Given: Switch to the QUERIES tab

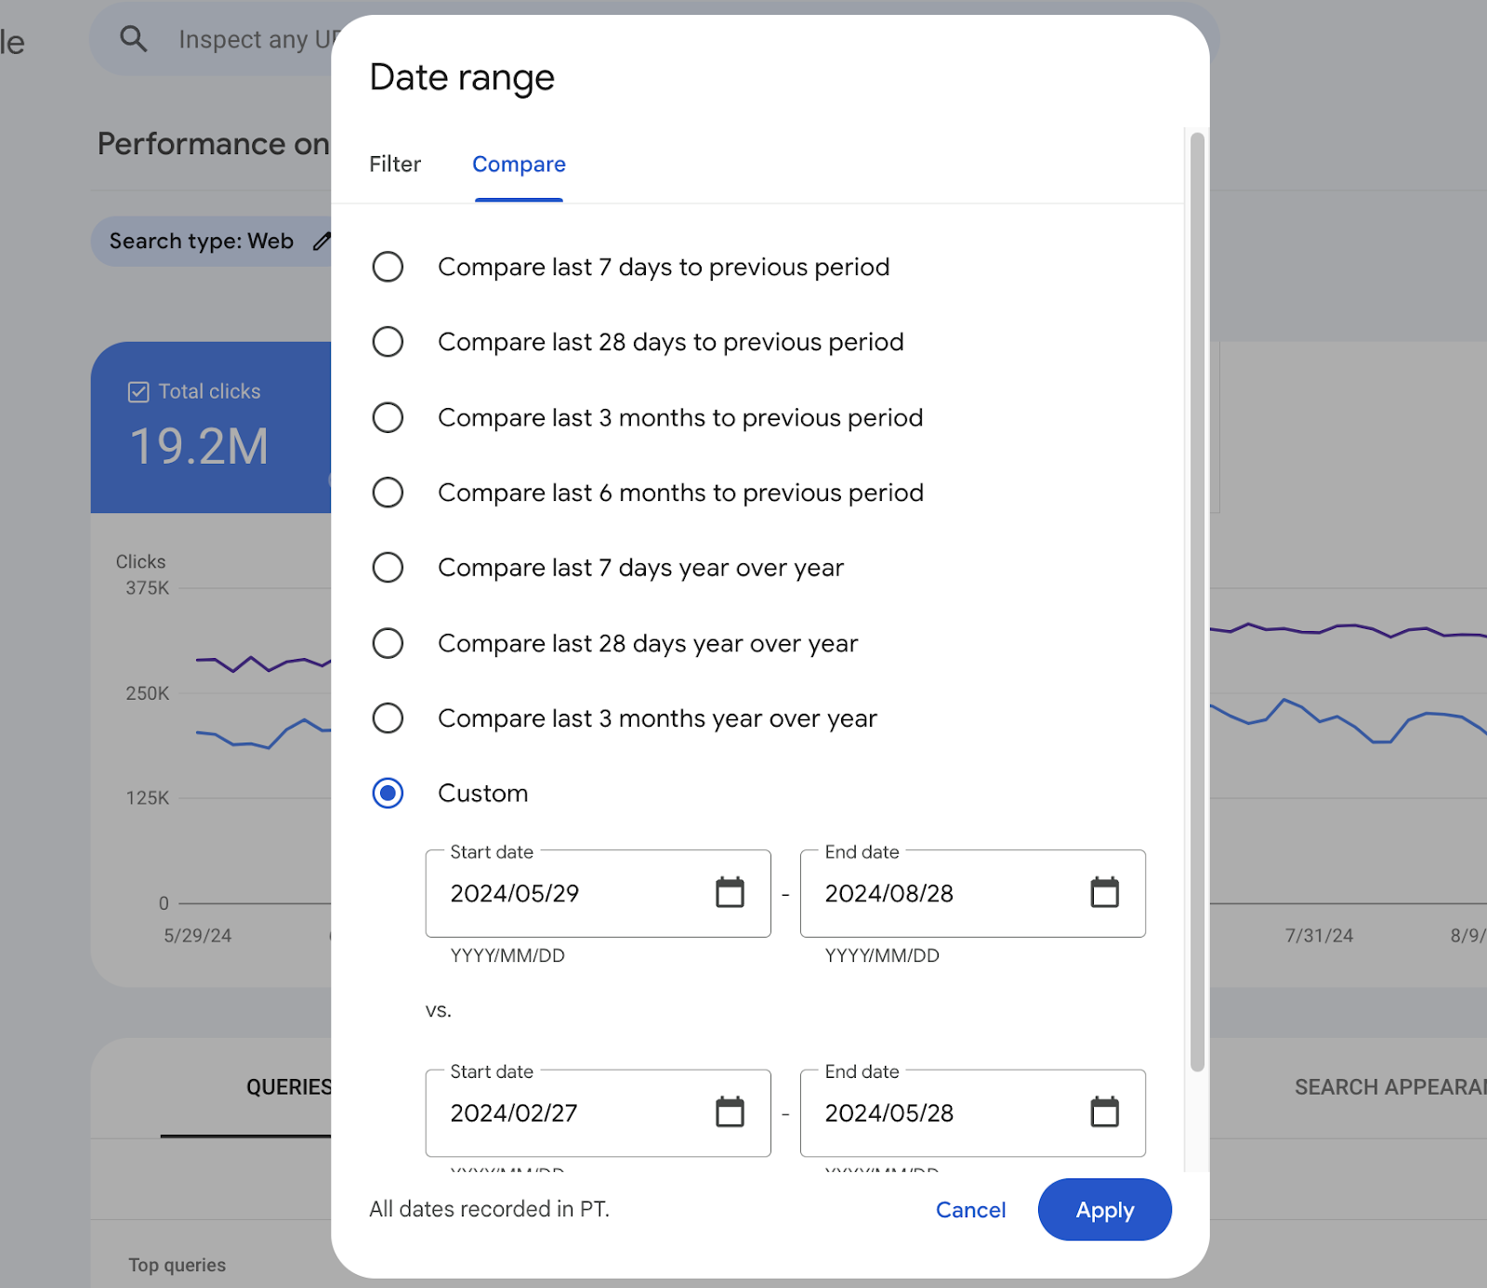Looking at the screenshot, I should tap(288, 1087).
